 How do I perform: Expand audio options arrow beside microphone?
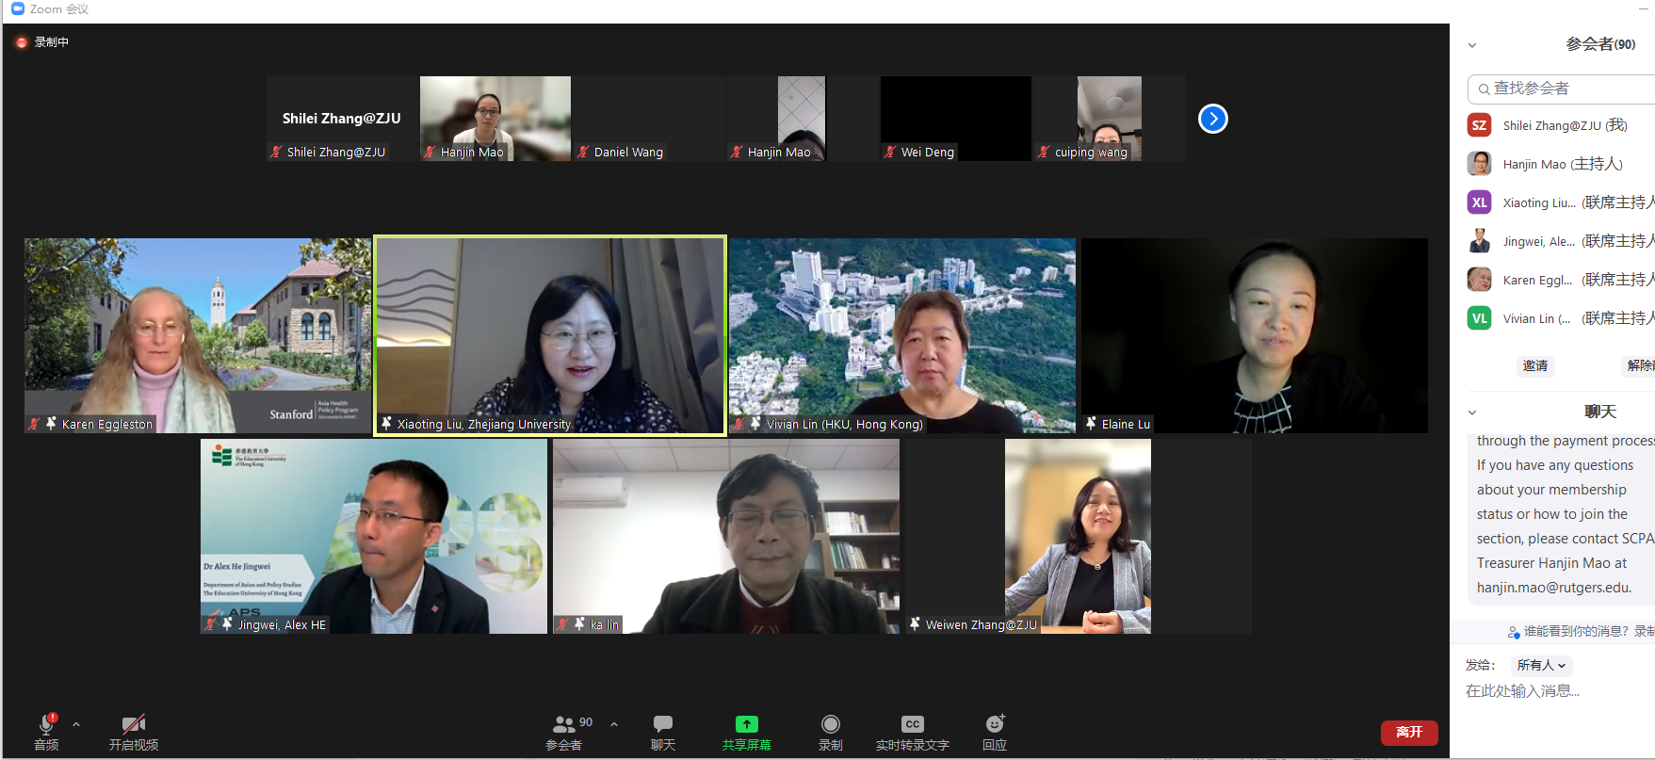tap(76, 724)
